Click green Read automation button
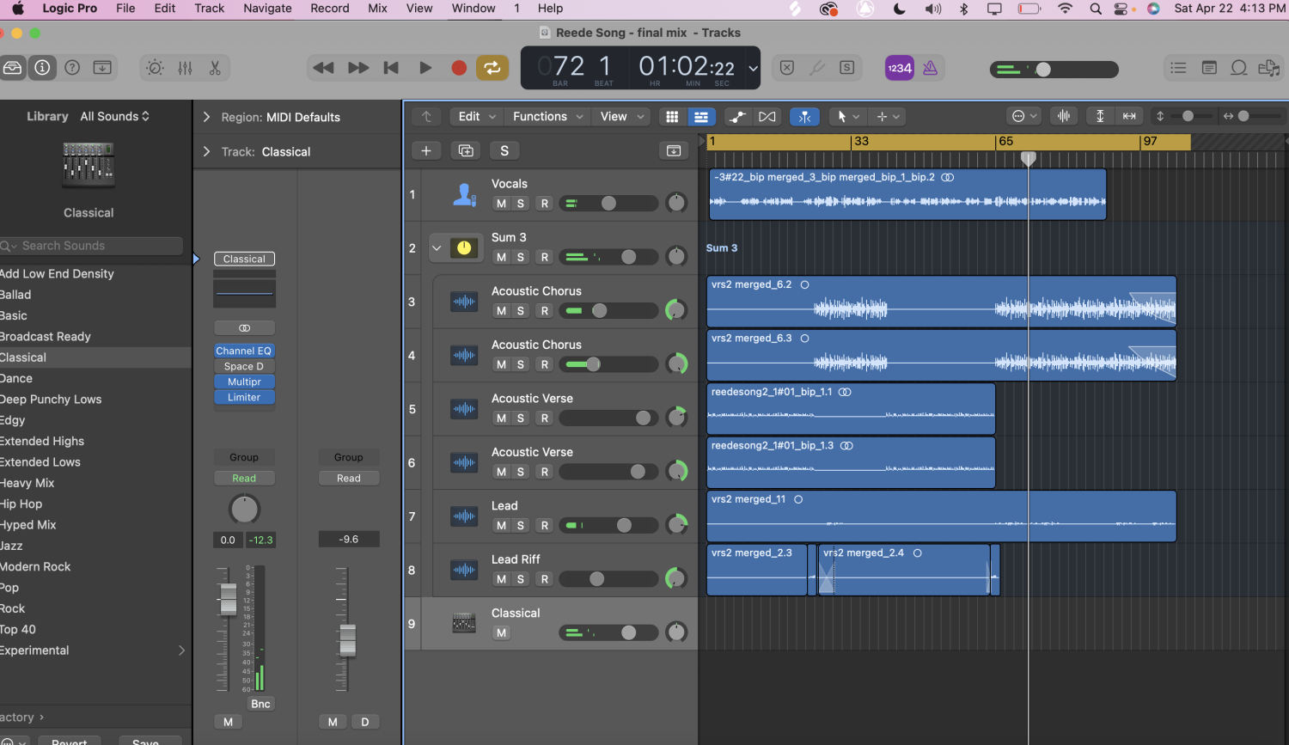This screenshot has width=1289, height=745. (x=244, y=479)
